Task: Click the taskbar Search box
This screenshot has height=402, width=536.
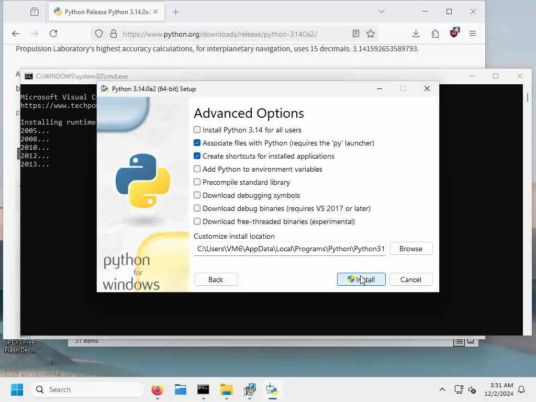Action: click(x=88, y=389)
